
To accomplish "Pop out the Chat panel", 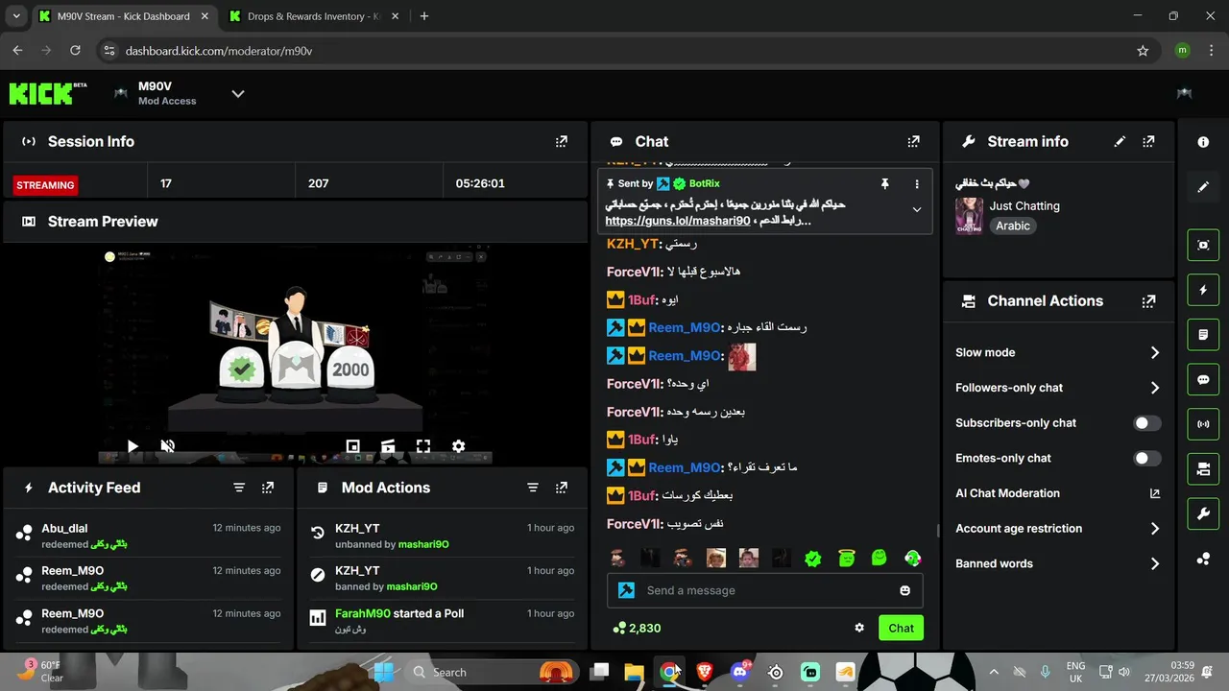I will 913,141.
